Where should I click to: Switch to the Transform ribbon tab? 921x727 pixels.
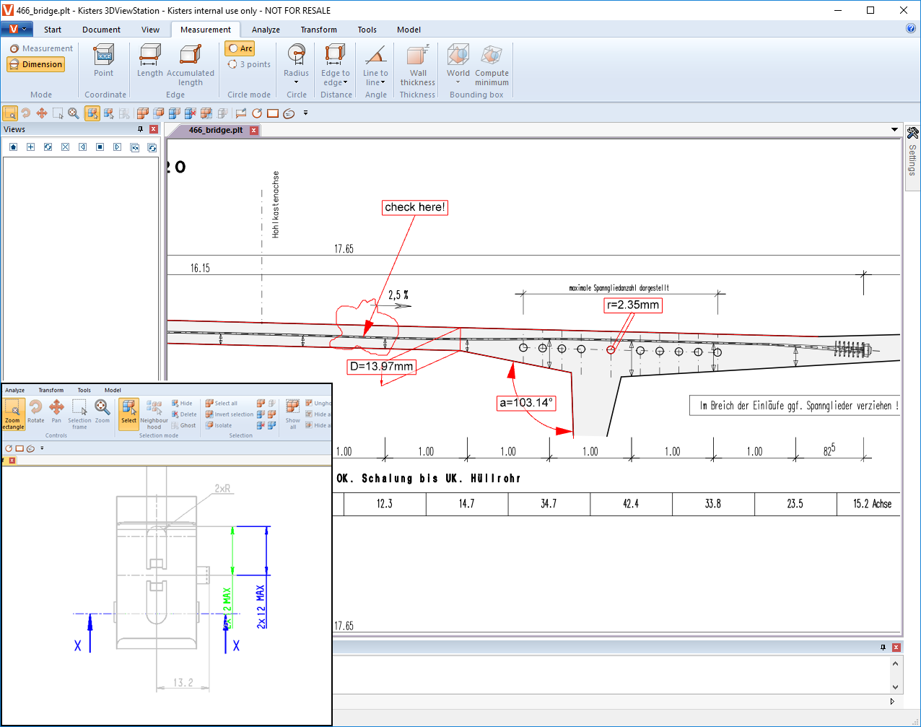point(318,30)
